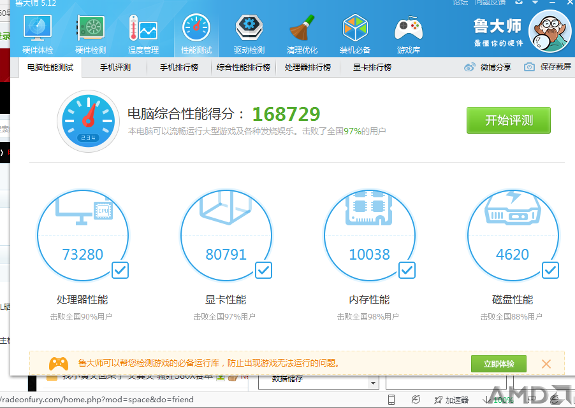Click the 显卡性能 label
Screen dimensions: 575x408
point(226,300)
